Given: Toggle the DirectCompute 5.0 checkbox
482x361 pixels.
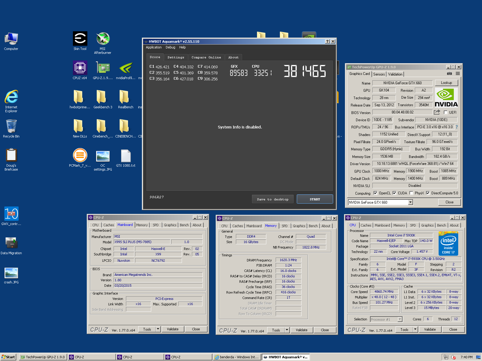Looking at the screenshot, I should pos(428,193).
